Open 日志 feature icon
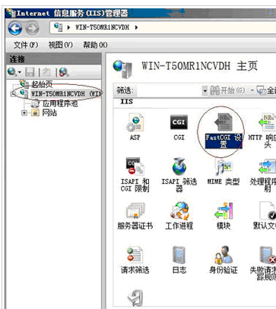This screenshot has width=276, height=309. 179,260
